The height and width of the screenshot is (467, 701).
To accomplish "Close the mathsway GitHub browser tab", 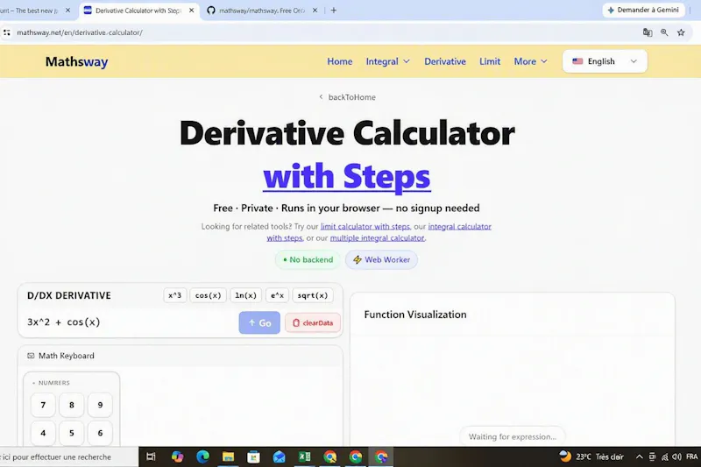I will tap(315, 11).
